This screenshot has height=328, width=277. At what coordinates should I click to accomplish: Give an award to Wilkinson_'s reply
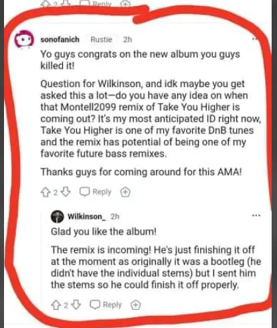pyautogui.click(x=136, y=305)
